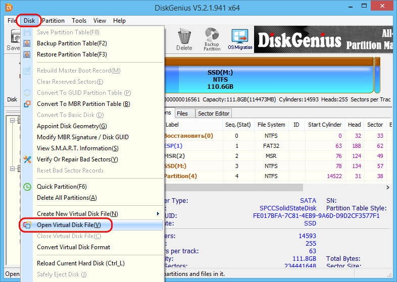Click the Open Virtual Disk File menu icon

[27, 225]
